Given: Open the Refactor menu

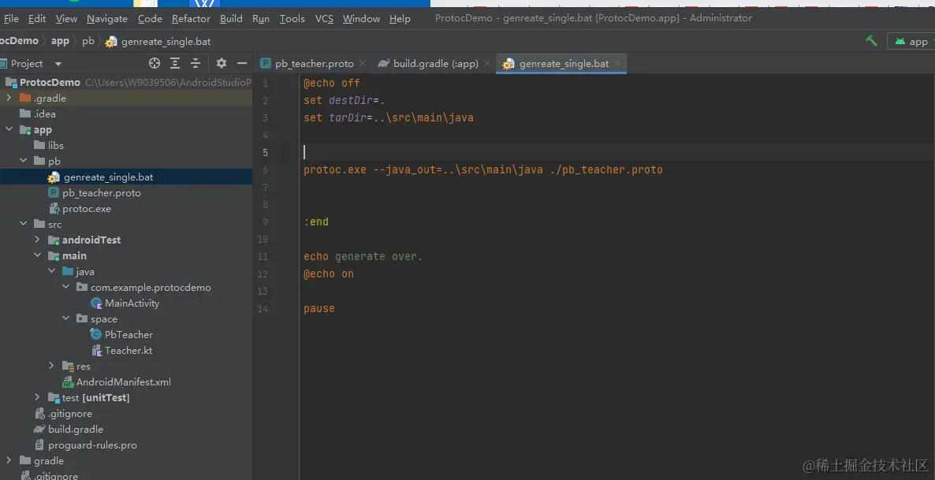Looking at the screenshot, I should (x=191, y=18).
